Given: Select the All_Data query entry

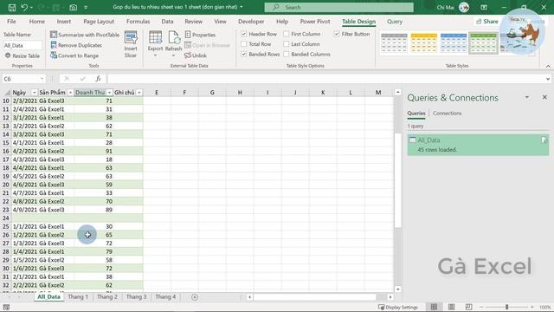Looking at the screenshot, I should tap(478, 145).
